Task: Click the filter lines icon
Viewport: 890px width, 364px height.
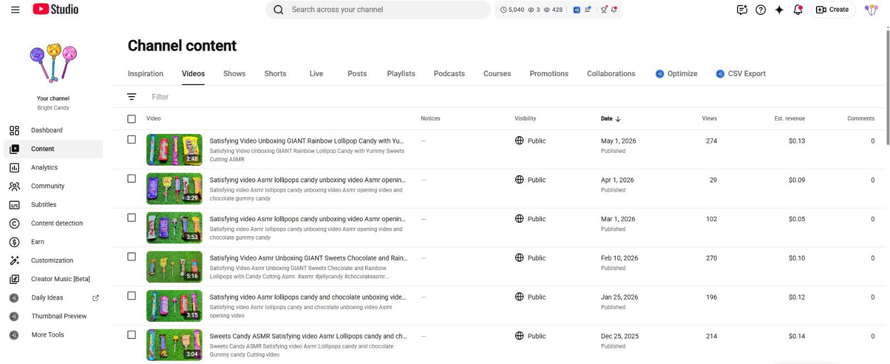Action: 132,97
